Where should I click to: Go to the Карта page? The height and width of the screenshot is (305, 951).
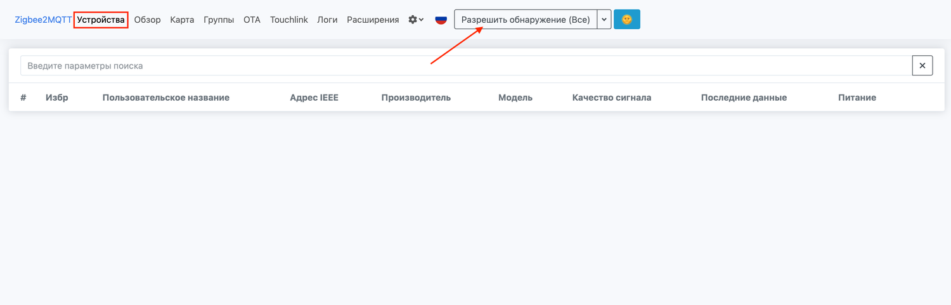click(x=182, y=20)
